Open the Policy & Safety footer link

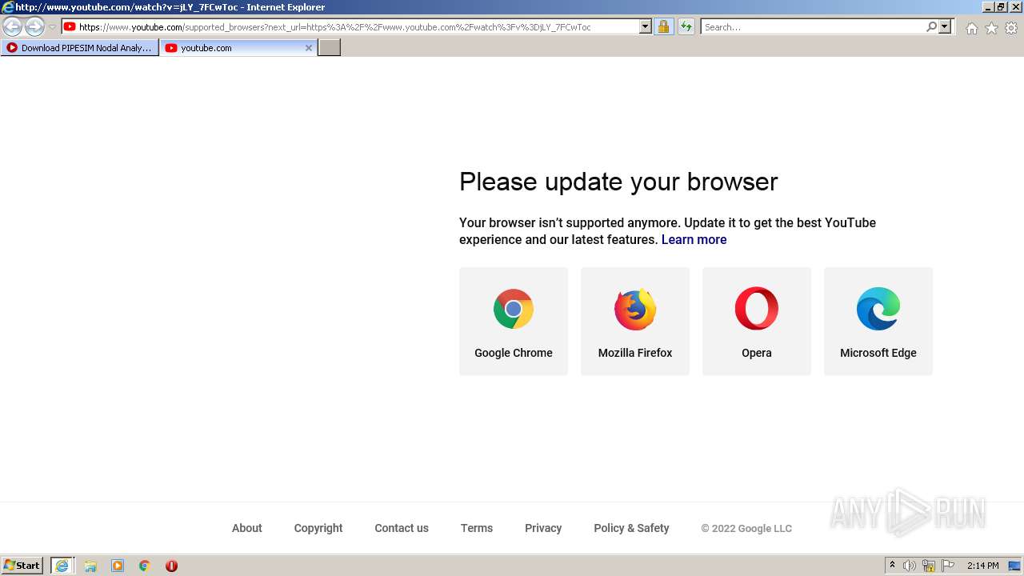pos(631,528)
